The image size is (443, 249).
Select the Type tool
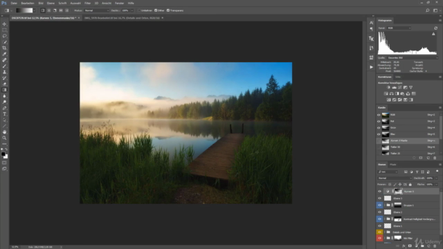[x=4, y=114]
